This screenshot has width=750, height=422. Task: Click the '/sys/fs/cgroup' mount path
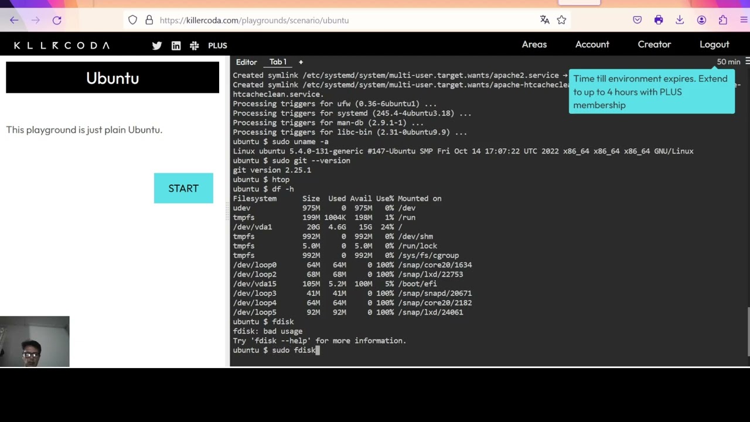pyautogui.click(x=428, y=256)
